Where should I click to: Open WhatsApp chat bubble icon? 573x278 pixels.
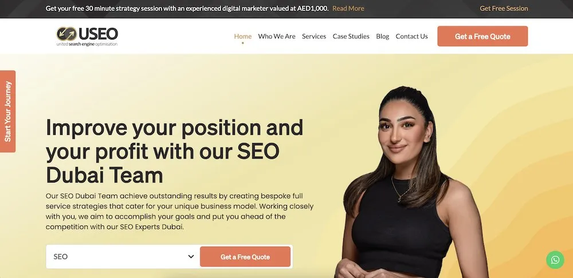[x=555, y=260]
